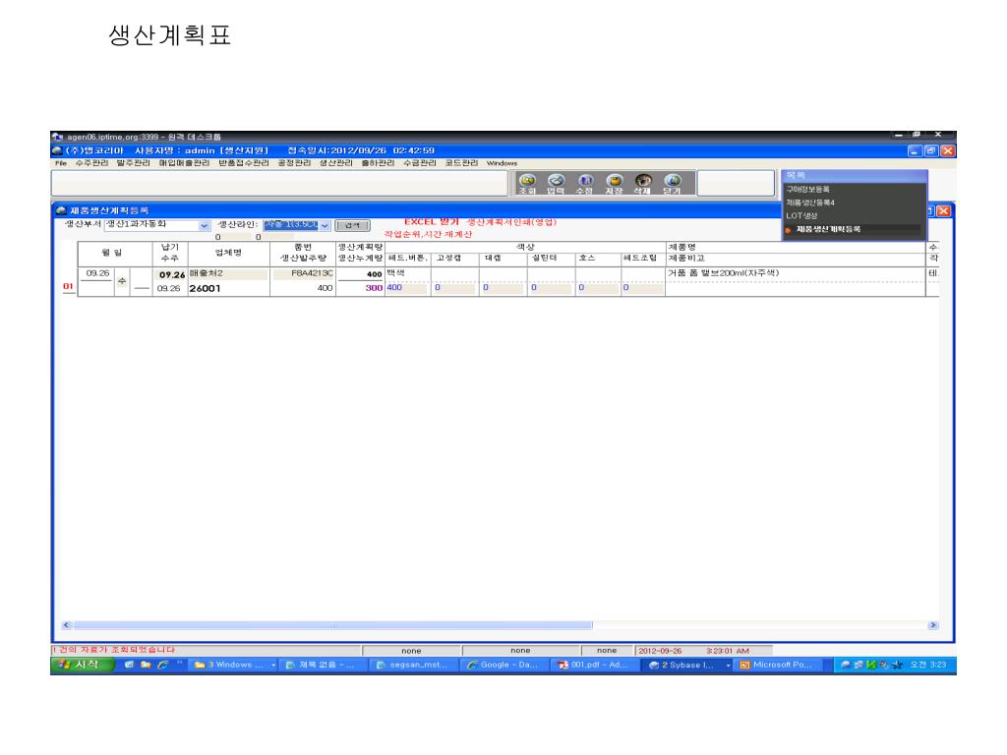Click the red row number 01

(x=68, y=286)
